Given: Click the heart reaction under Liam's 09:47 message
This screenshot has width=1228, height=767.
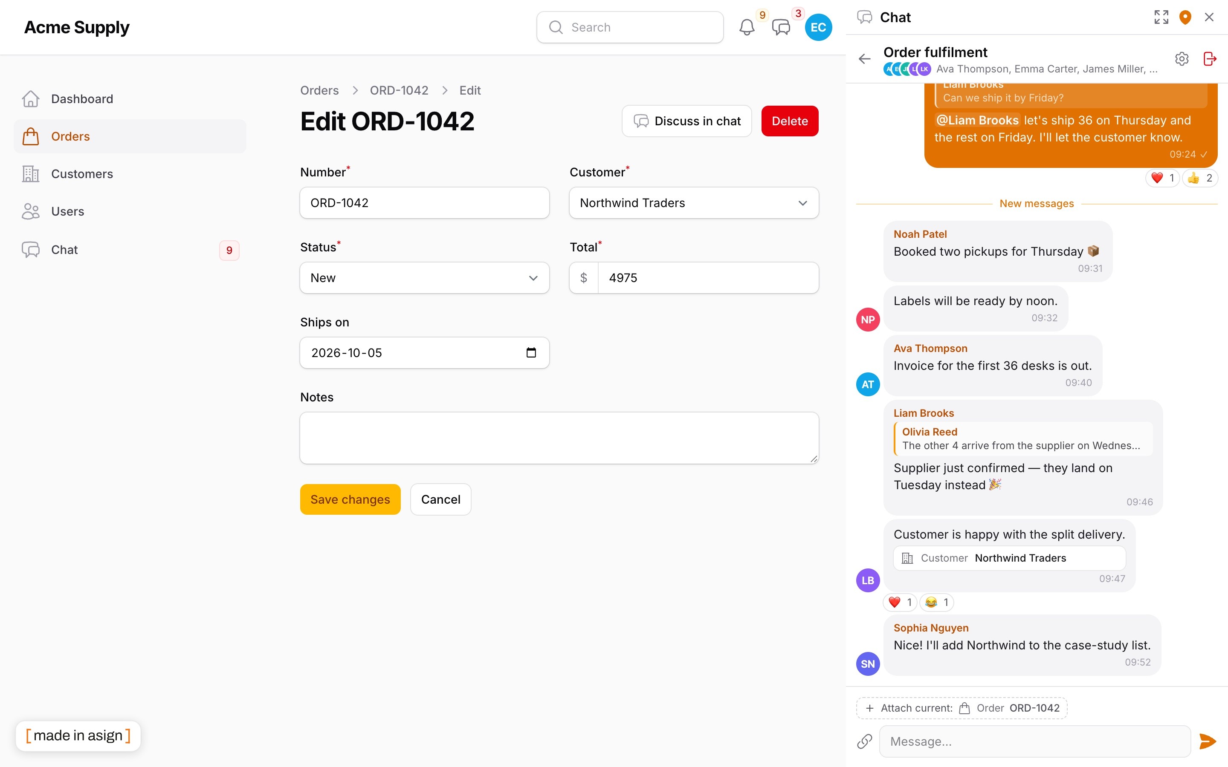Looking at the screenshot, I should click(900, 602).
